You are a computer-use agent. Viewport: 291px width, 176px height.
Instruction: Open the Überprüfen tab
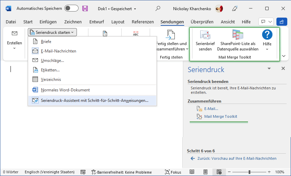[202, 22]
